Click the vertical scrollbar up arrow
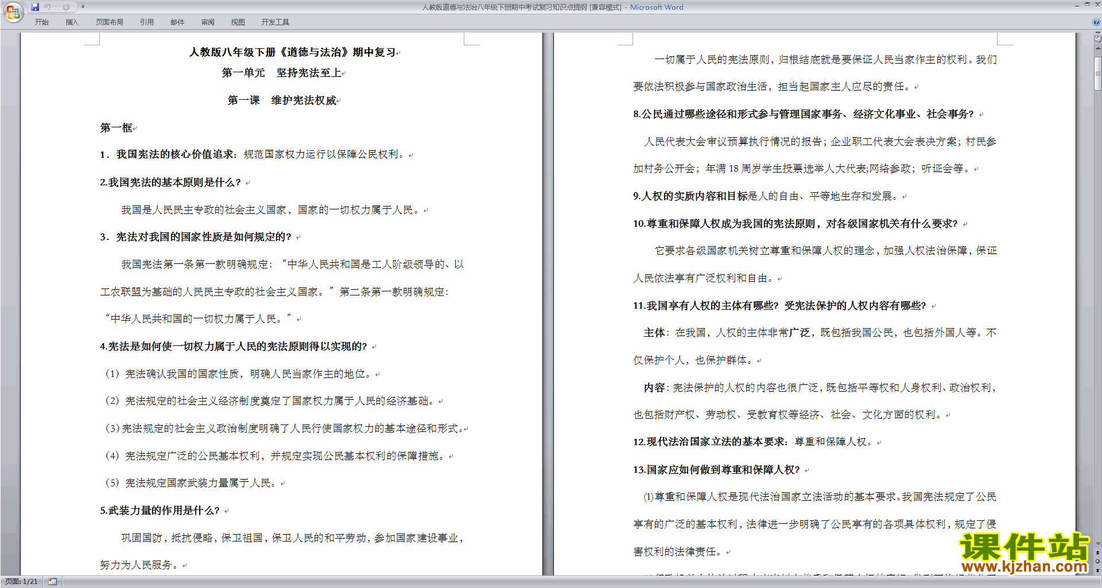The width and height of the screenshot is (1102, 588). coord(1097,49)
